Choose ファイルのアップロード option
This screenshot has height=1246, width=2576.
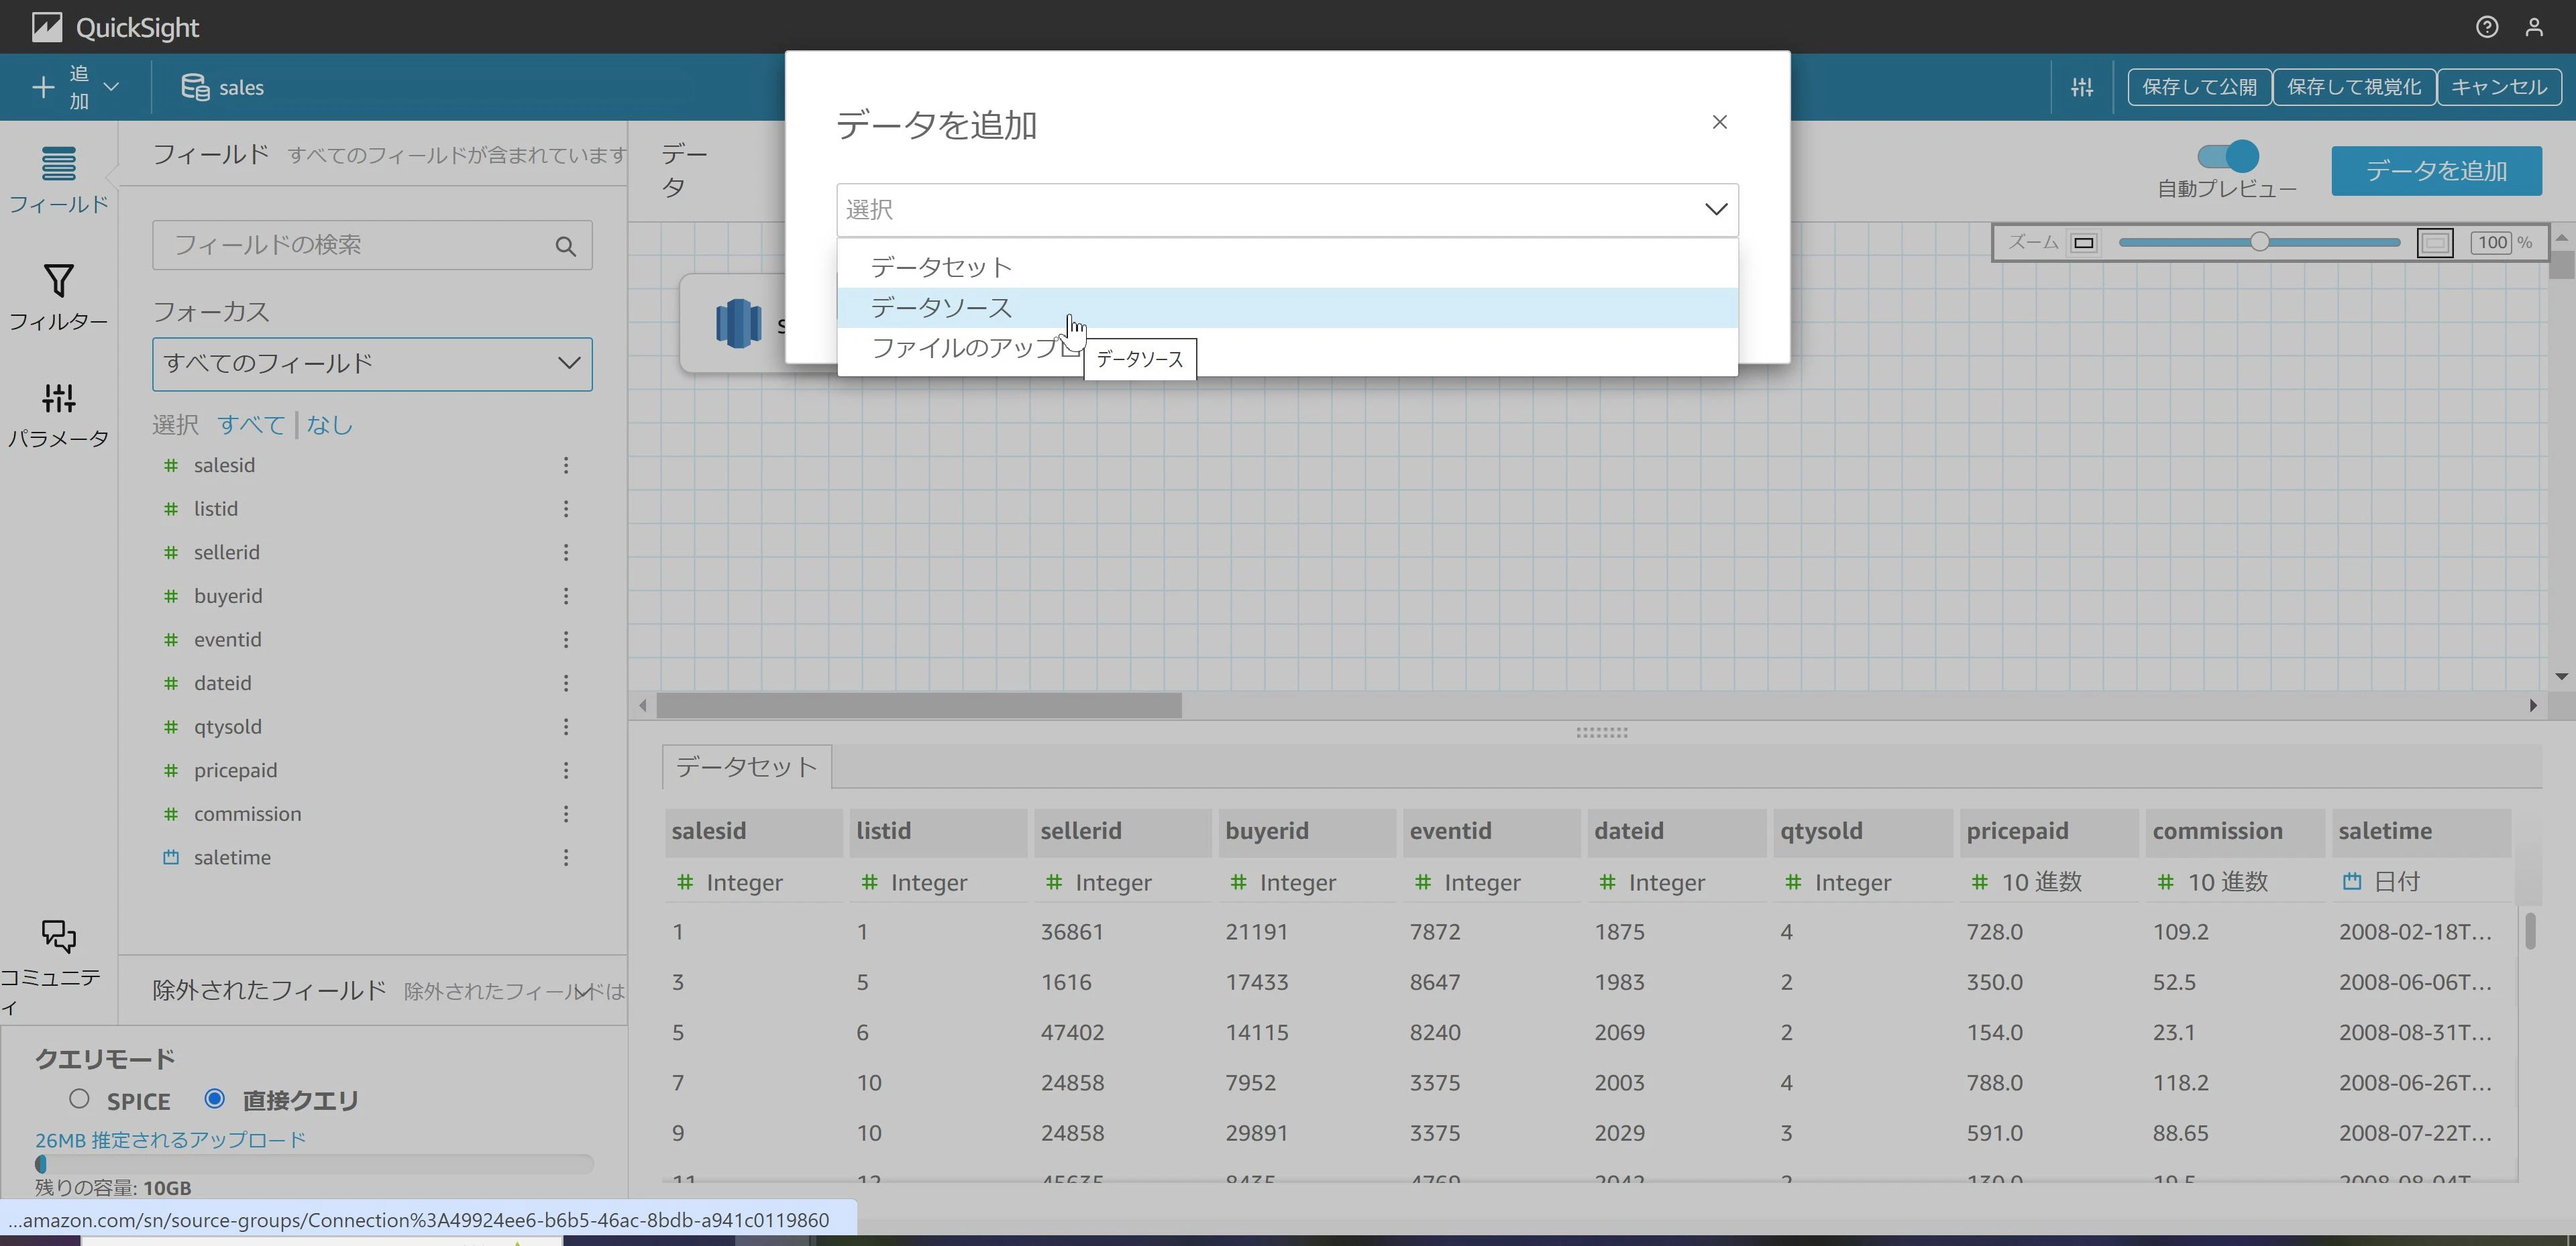click(x=1287, y=348)
